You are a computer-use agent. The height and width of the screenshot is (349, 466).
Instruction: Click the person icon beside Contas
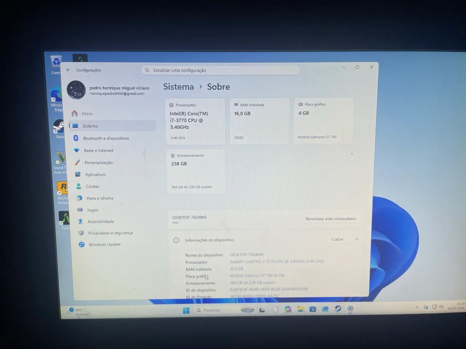click(x=78, y=186)
